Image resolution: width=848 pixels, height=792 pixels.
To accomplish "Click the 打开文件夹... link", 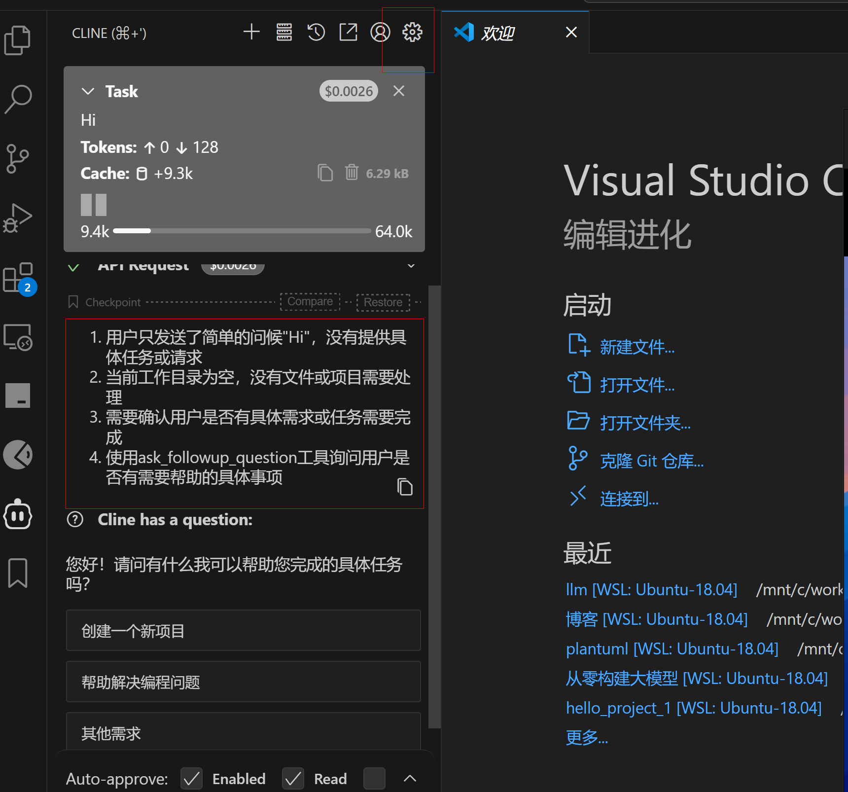I will 645,423.
